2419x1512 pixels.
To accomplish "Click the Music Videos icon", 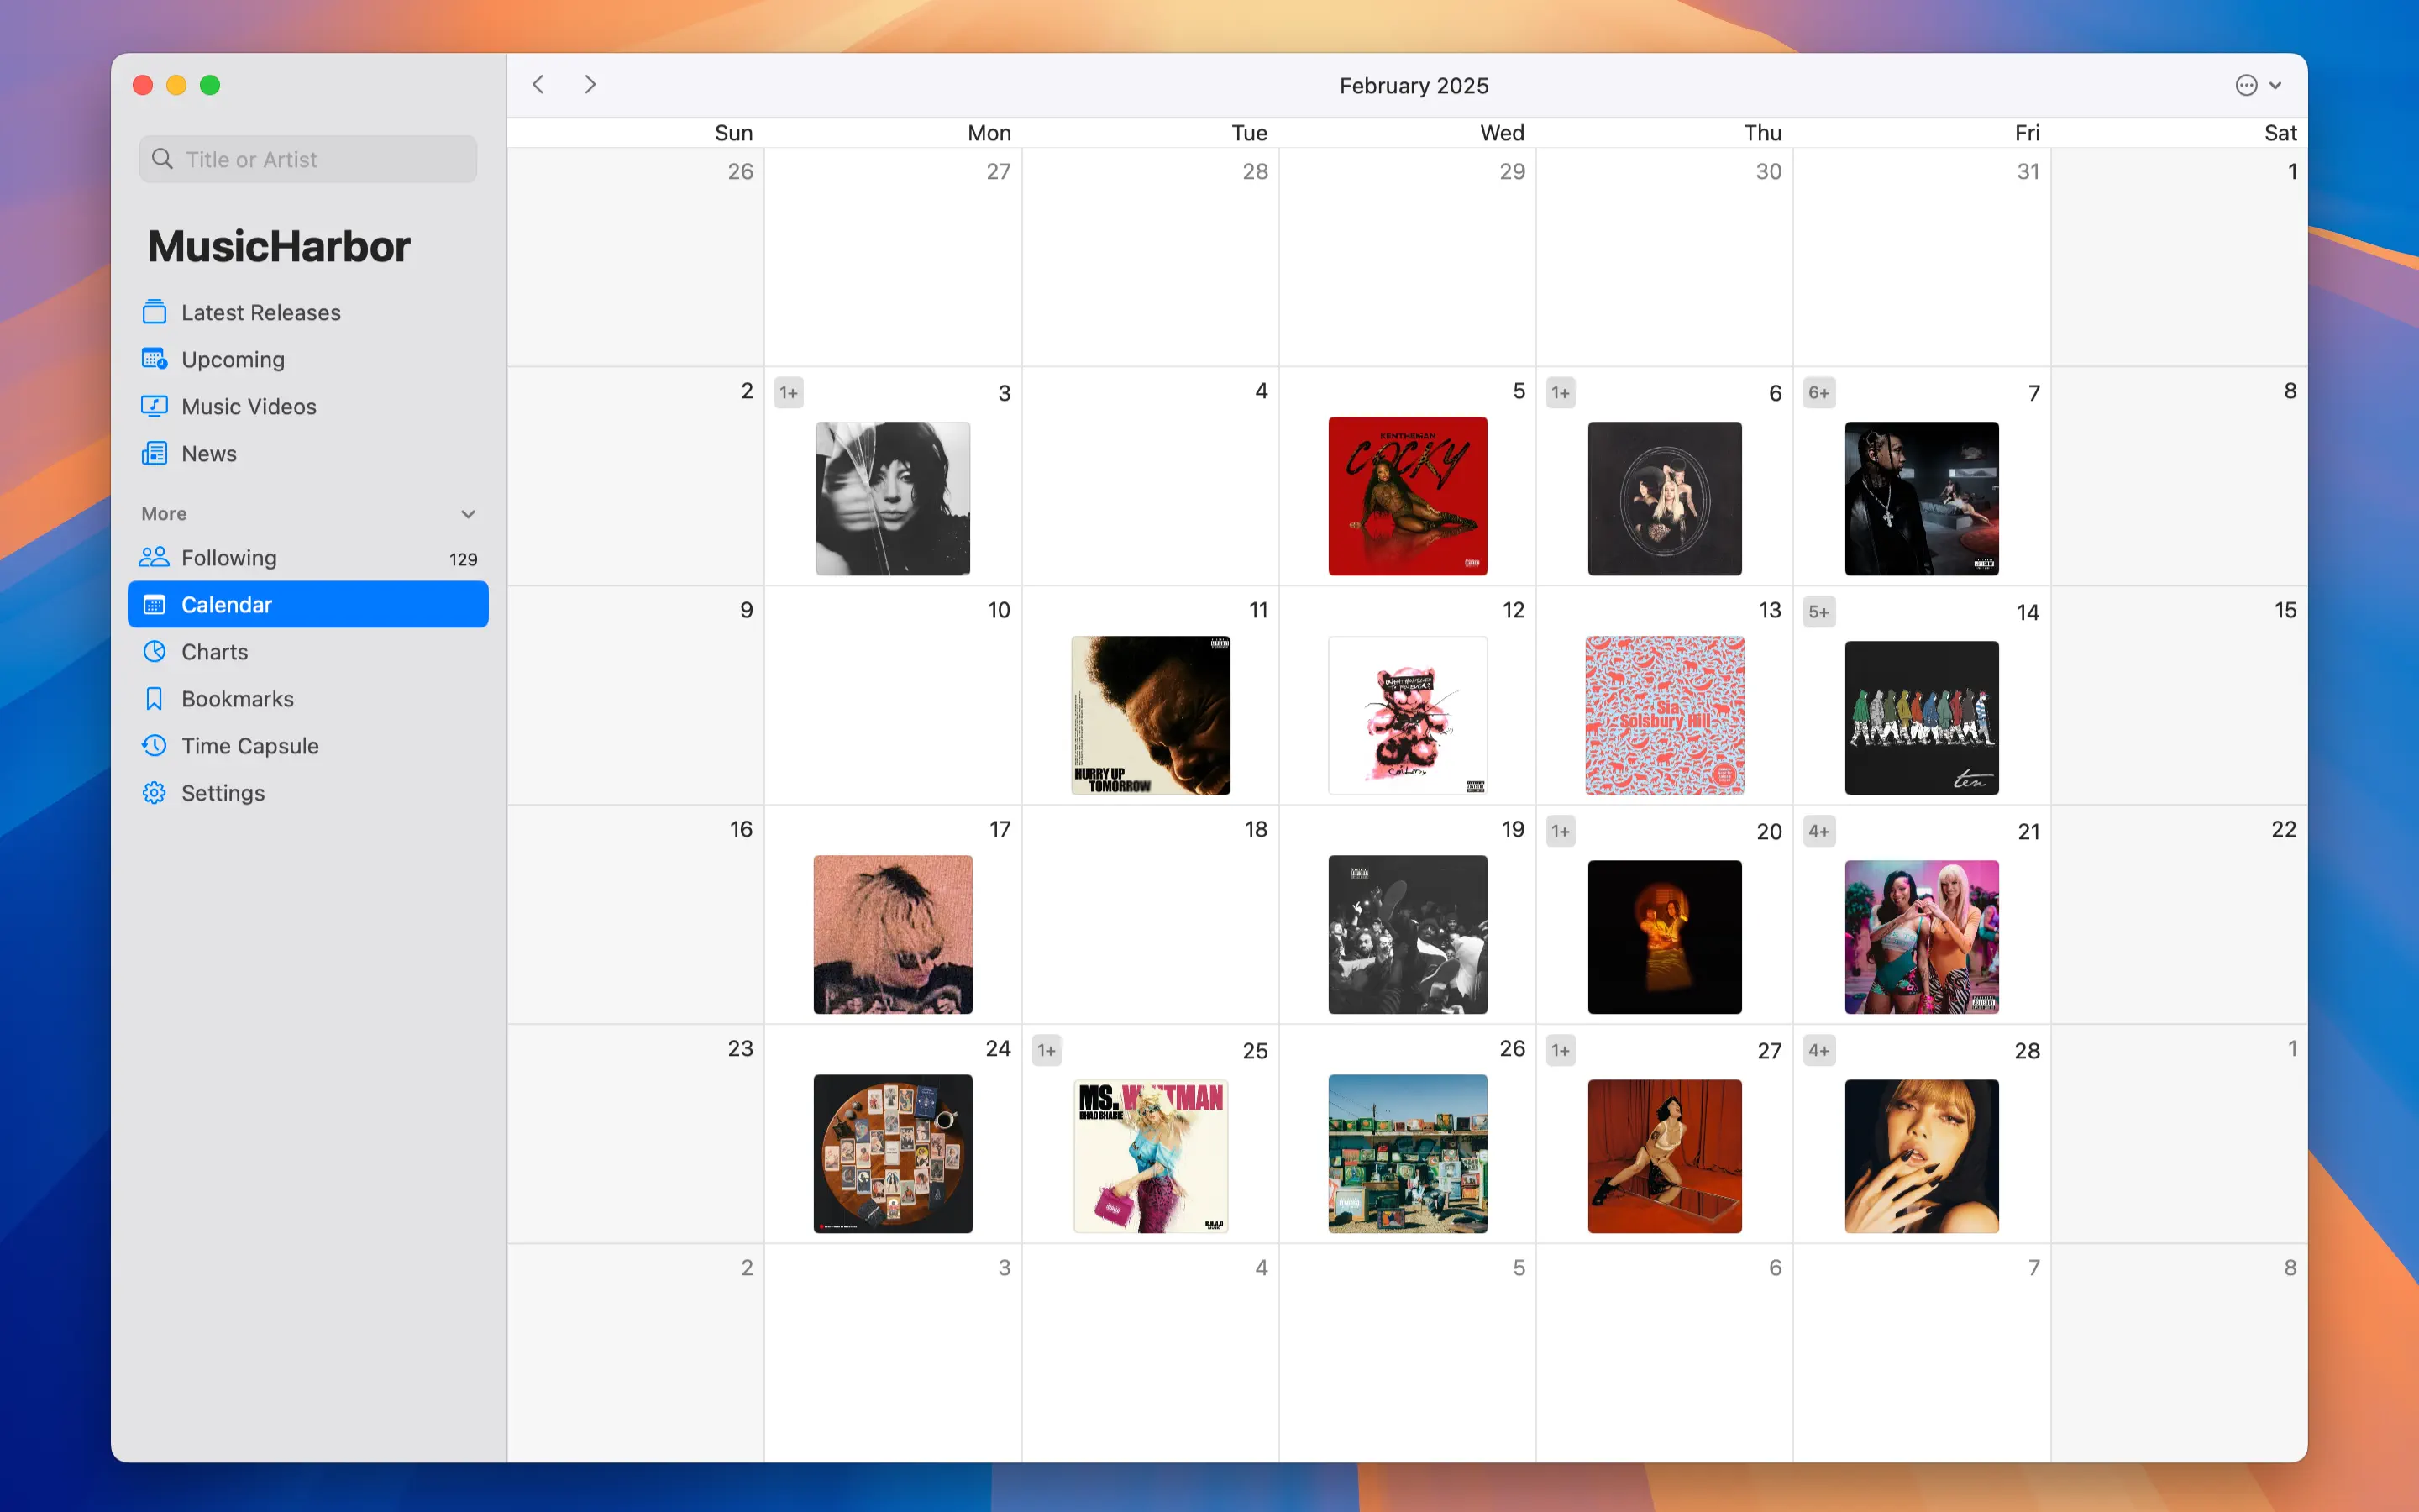I will pos(154,406).
